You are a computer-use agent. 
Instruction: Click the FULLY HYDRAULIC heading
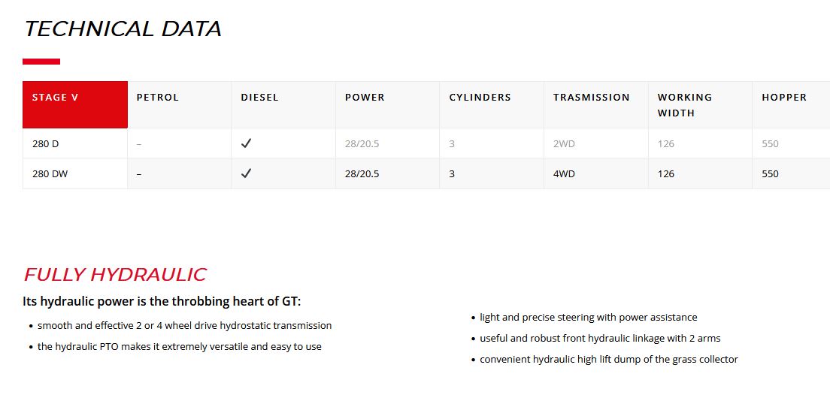coord(115,275)
